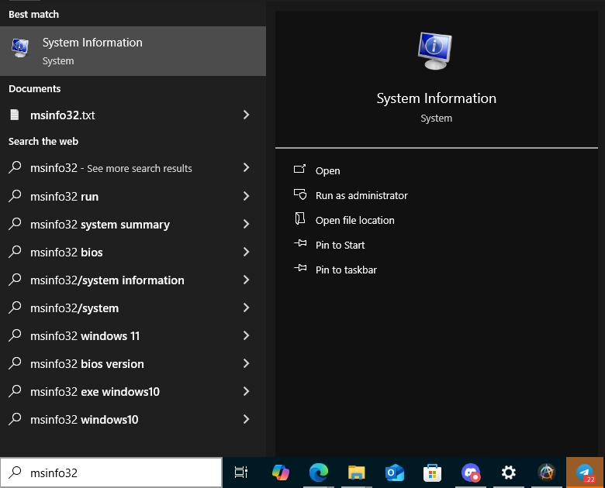Open Microsoft Edge browser
Image resolution: width=605 pixels, height=488 pixels.
(318, 472)
